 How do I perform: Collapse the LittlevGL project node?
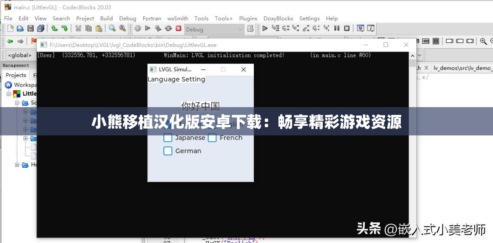9,93
